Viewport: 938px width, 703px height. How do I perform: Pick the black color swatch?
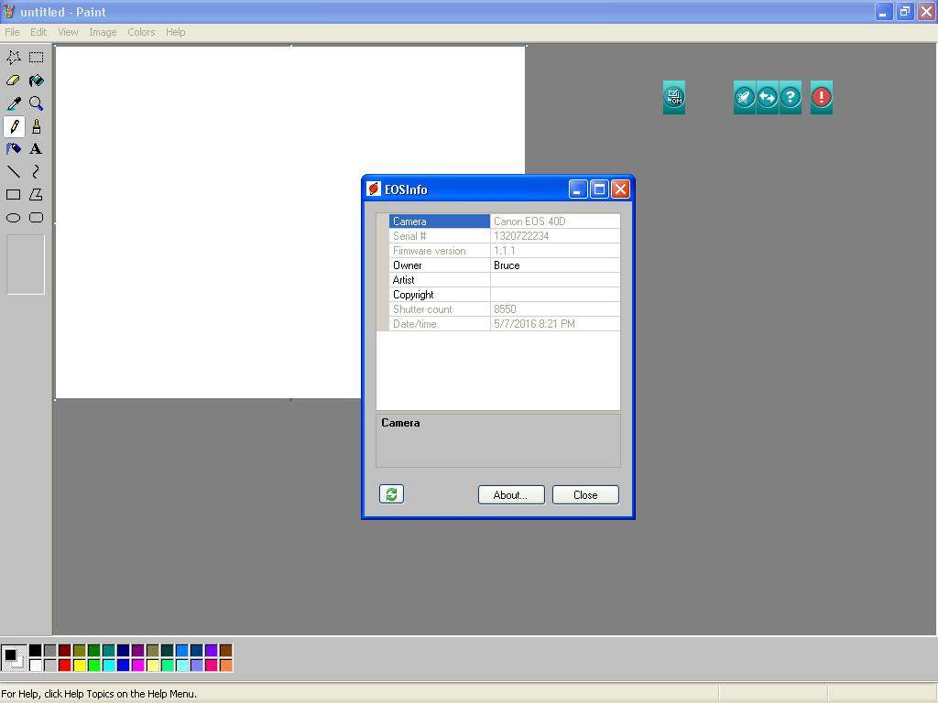(36, 651)
